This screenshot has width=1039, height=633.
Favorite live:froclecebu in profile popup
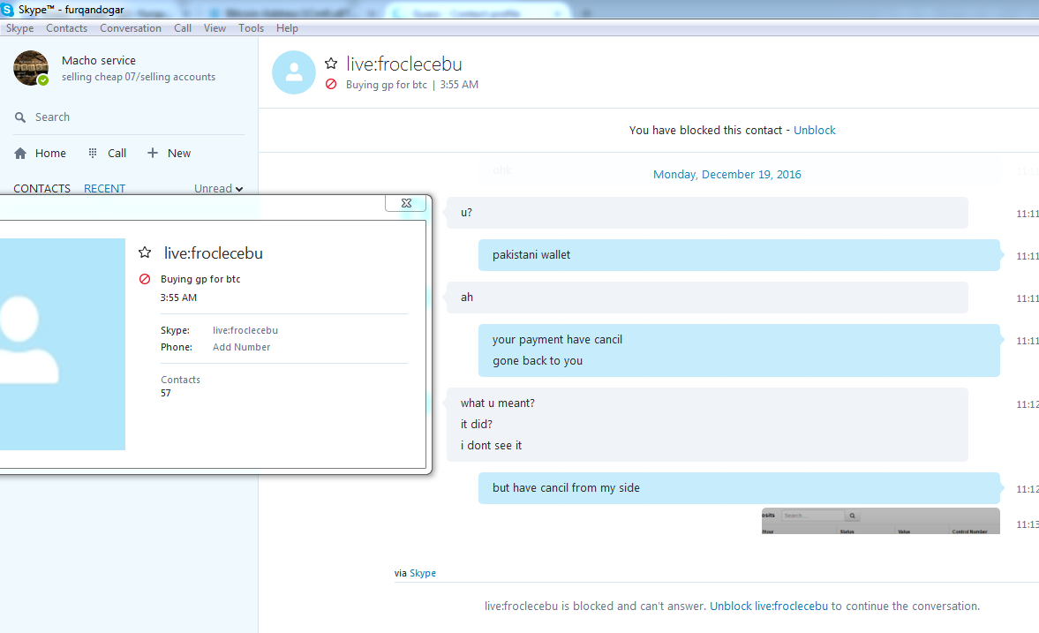[x=145, y=252]
